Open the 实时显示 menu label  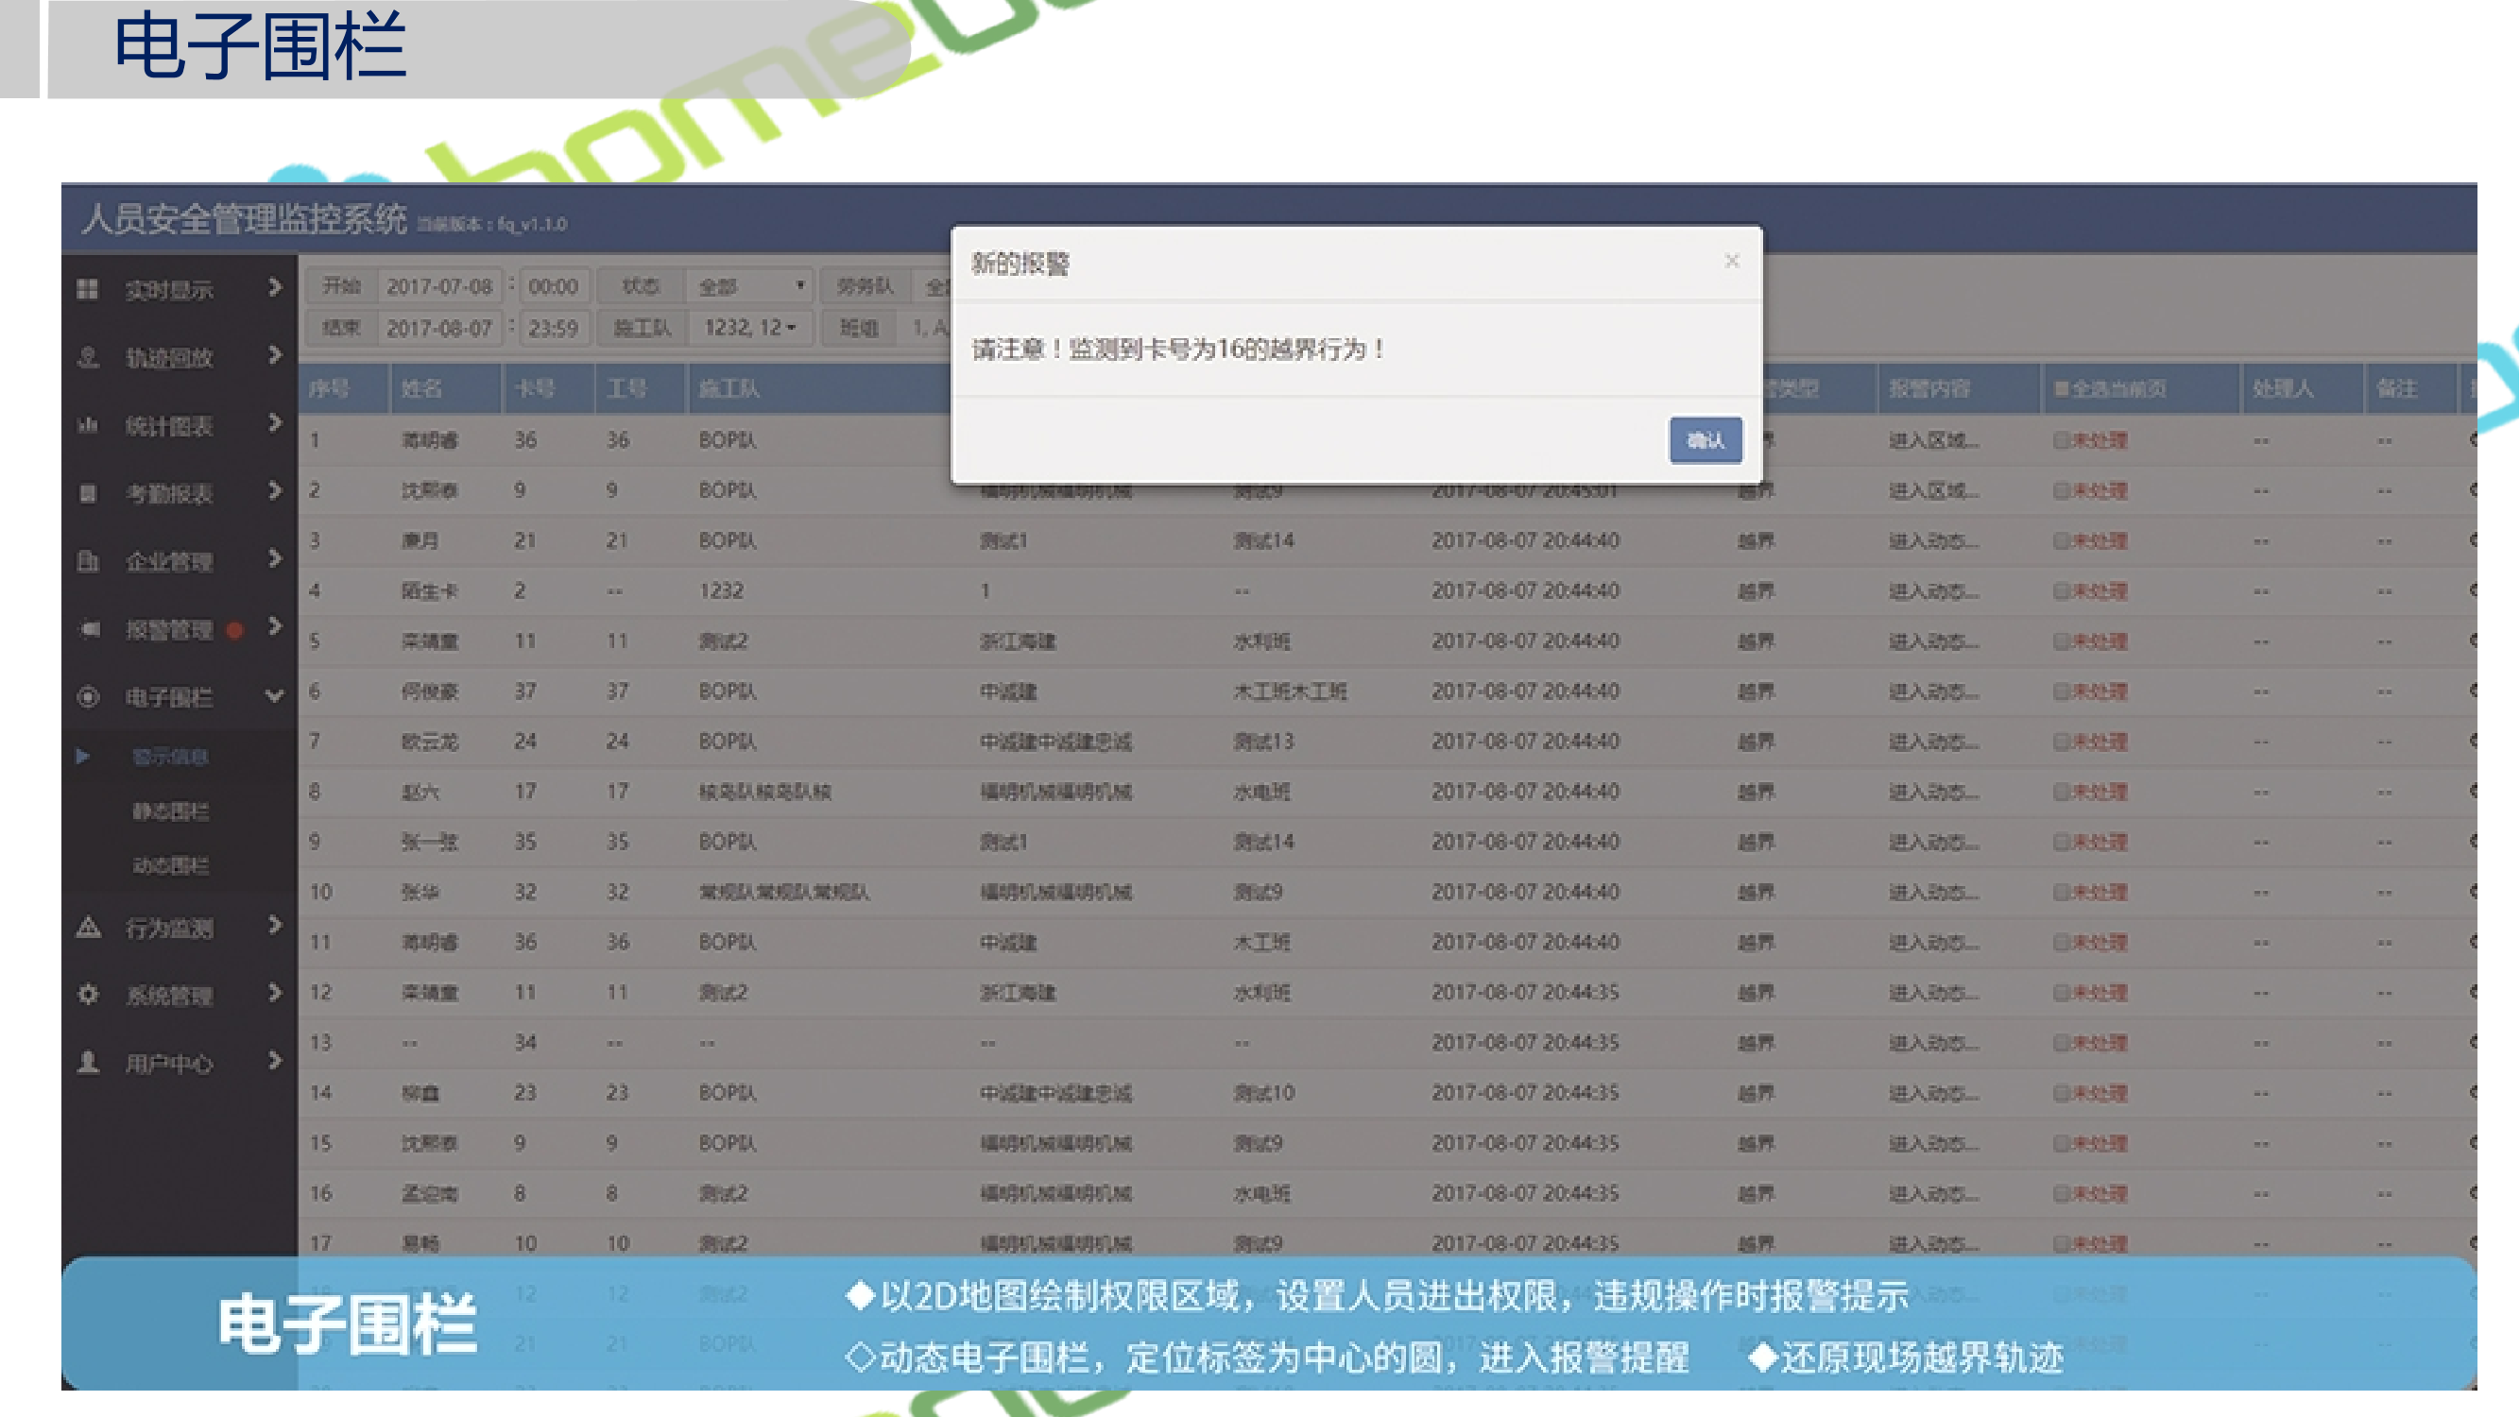pyautogui.click(x=169, y=289)
